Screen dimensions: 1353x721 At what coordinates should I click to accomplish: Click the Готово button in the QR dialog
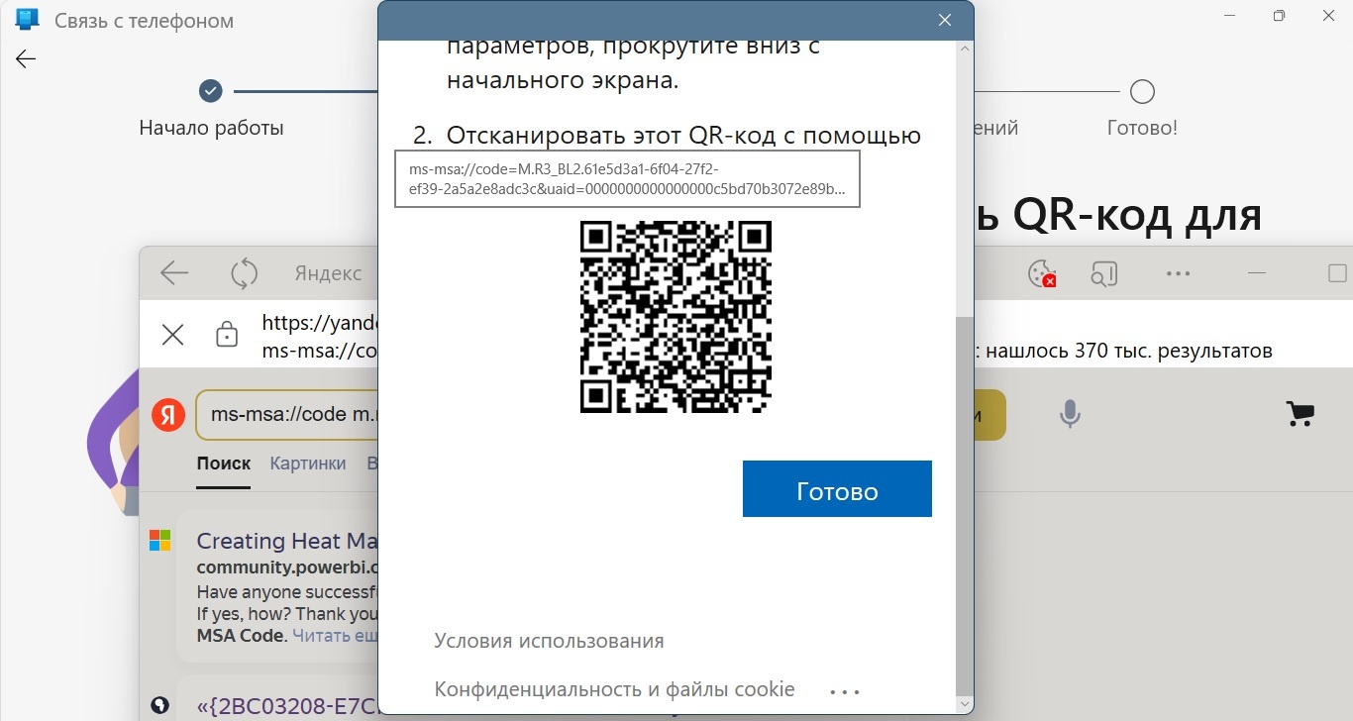click(837, 489)
